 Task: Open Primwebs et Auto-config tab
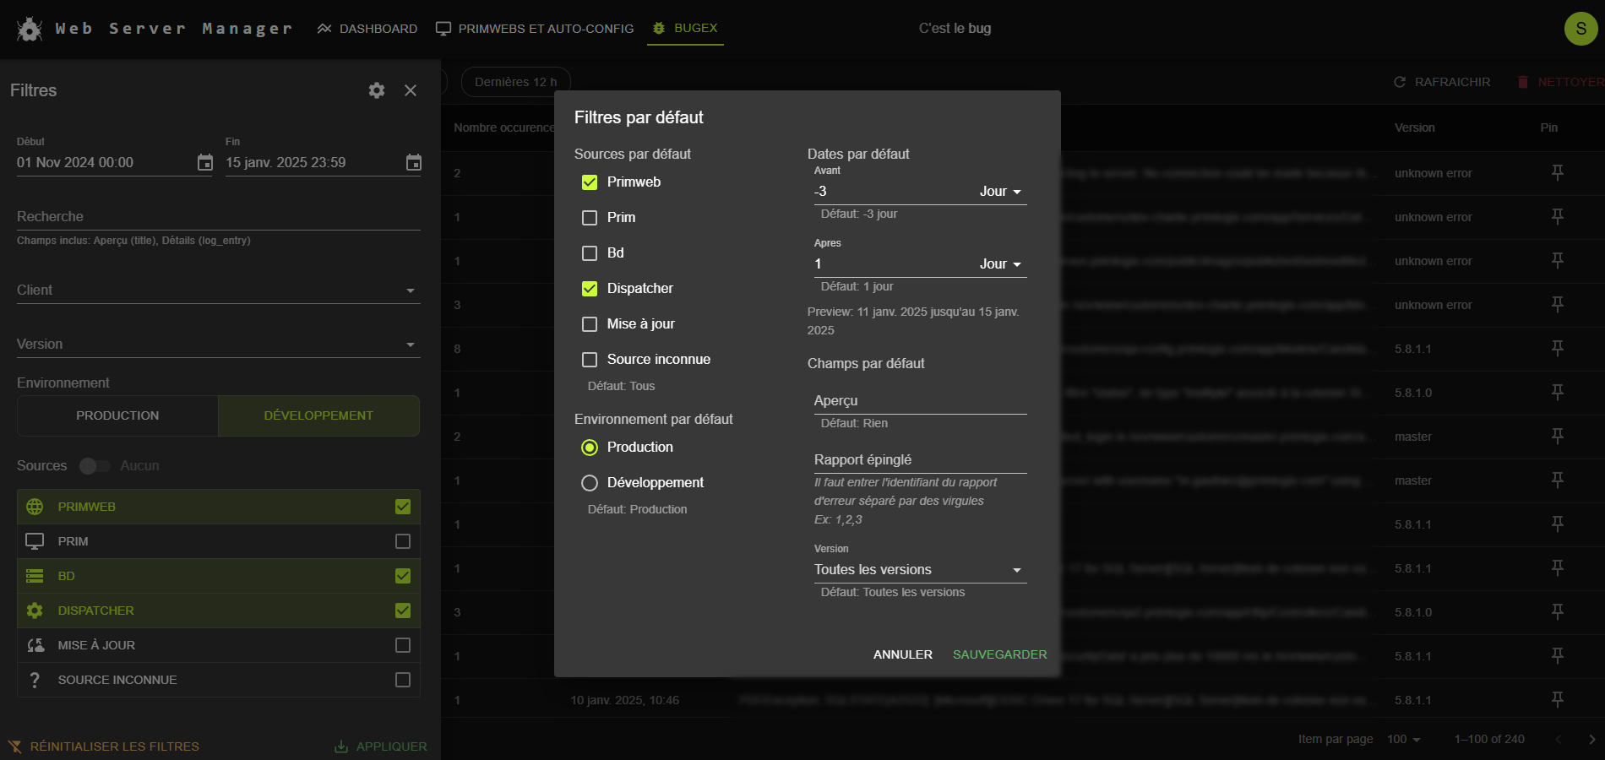point(535,29)
